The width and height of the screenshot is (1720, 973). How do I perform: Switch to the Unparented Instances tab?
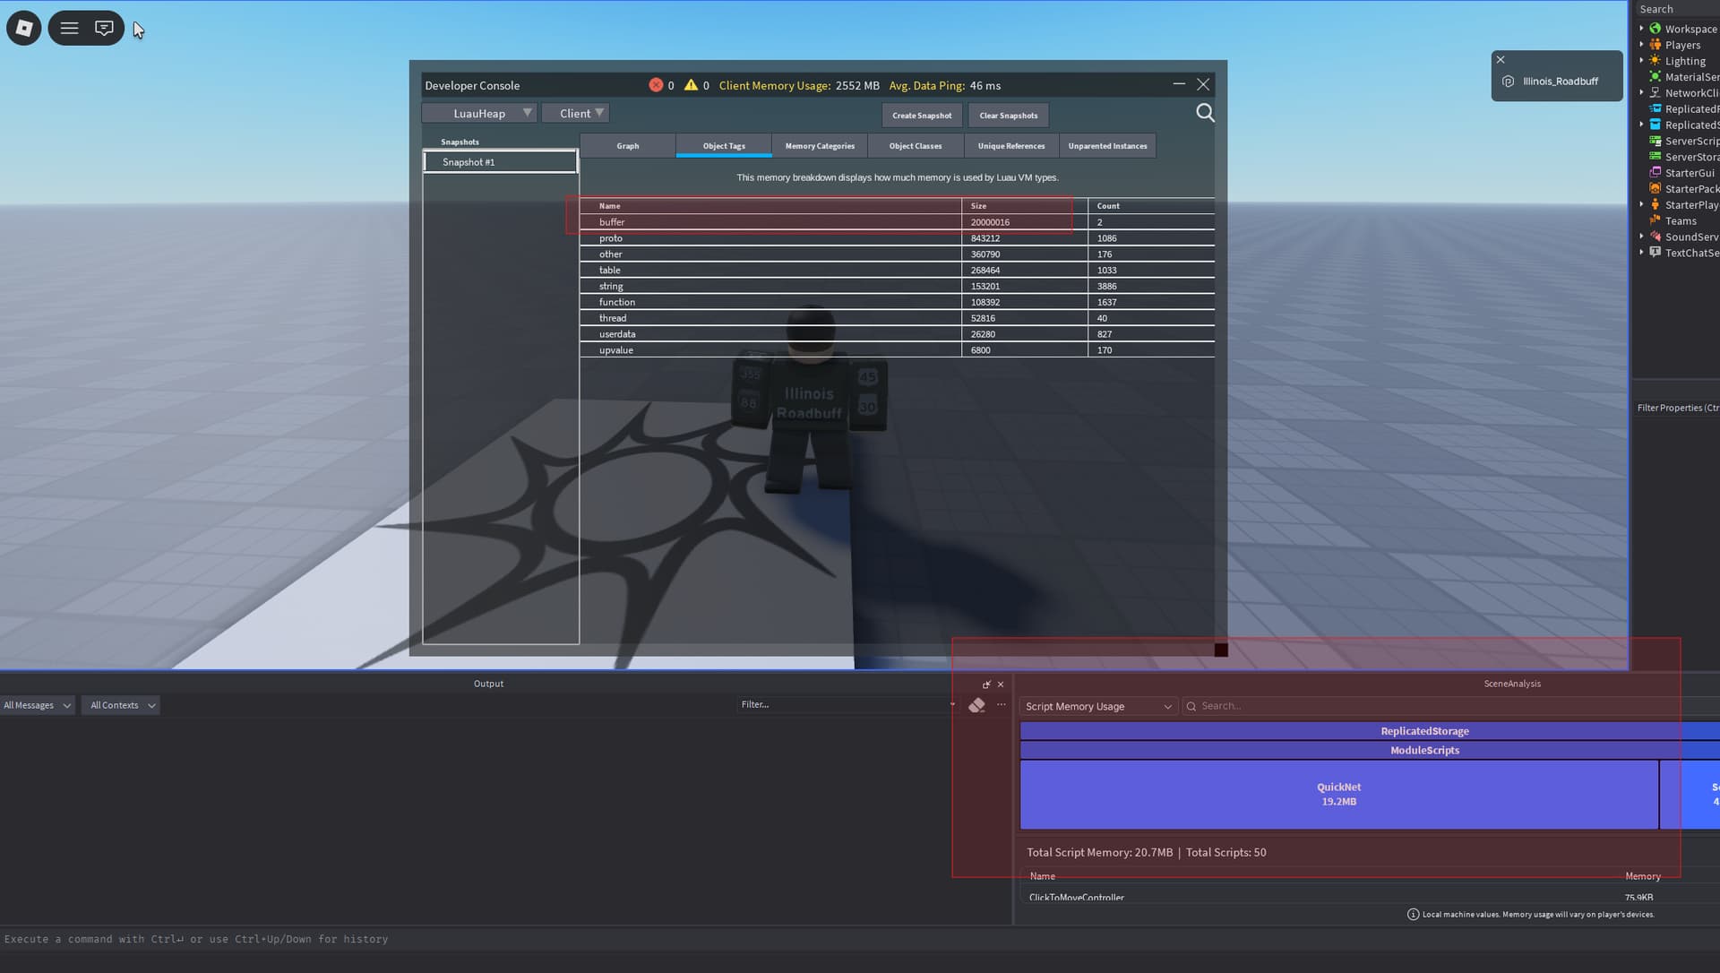tap(1107, 146)
